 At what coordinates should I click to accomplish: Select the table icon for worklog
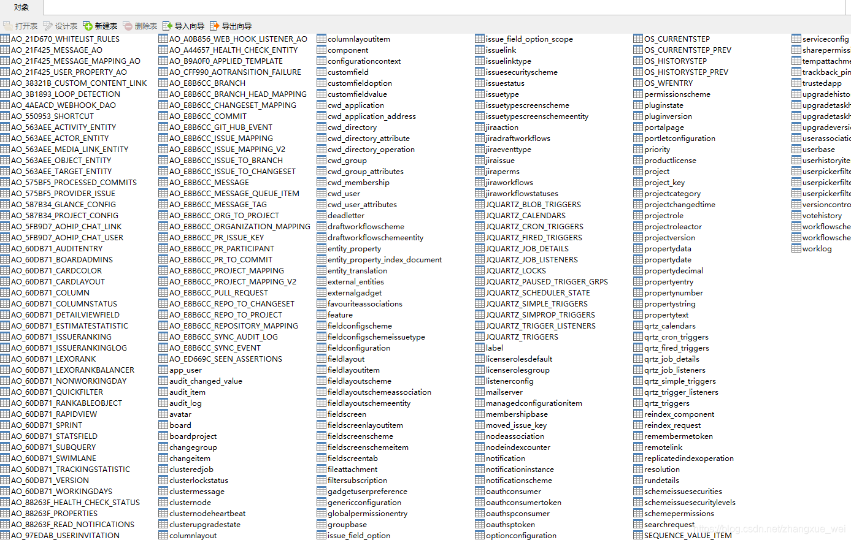tap(796, 248)
